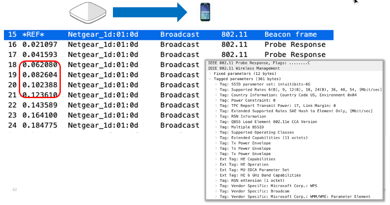Click the wireless access point icon

pyautogui.click(x=88, y=13)
